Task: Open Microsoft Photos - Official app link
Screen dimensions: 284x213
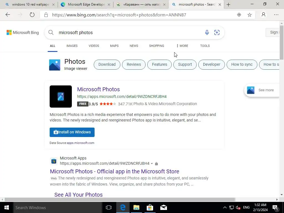Action: point(115,171)
